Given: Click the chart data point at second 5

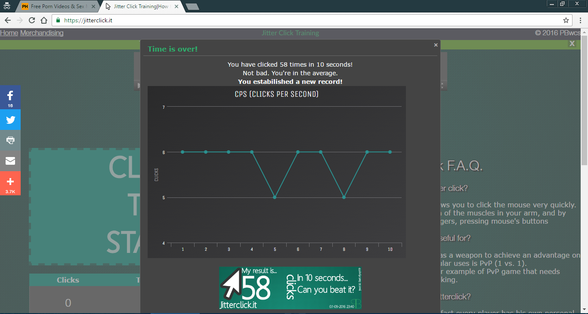Looking at the screenshot, I should tap(275, 197).
